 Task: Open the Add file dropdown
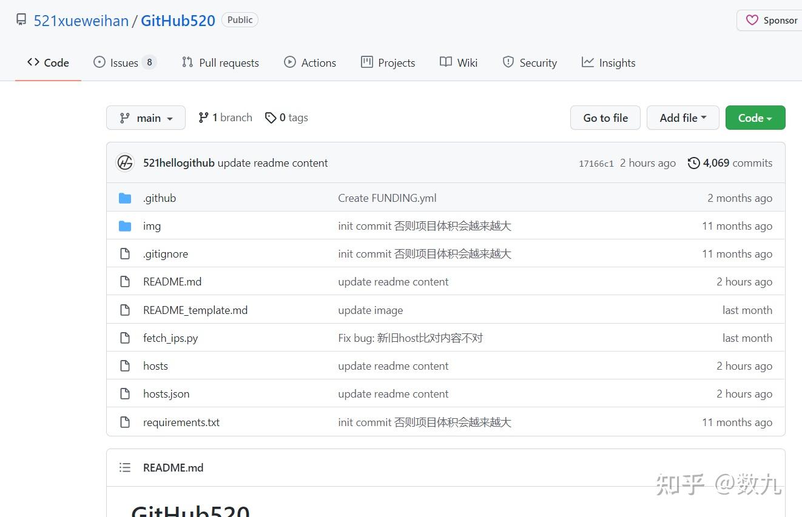[x=683, y=118]
